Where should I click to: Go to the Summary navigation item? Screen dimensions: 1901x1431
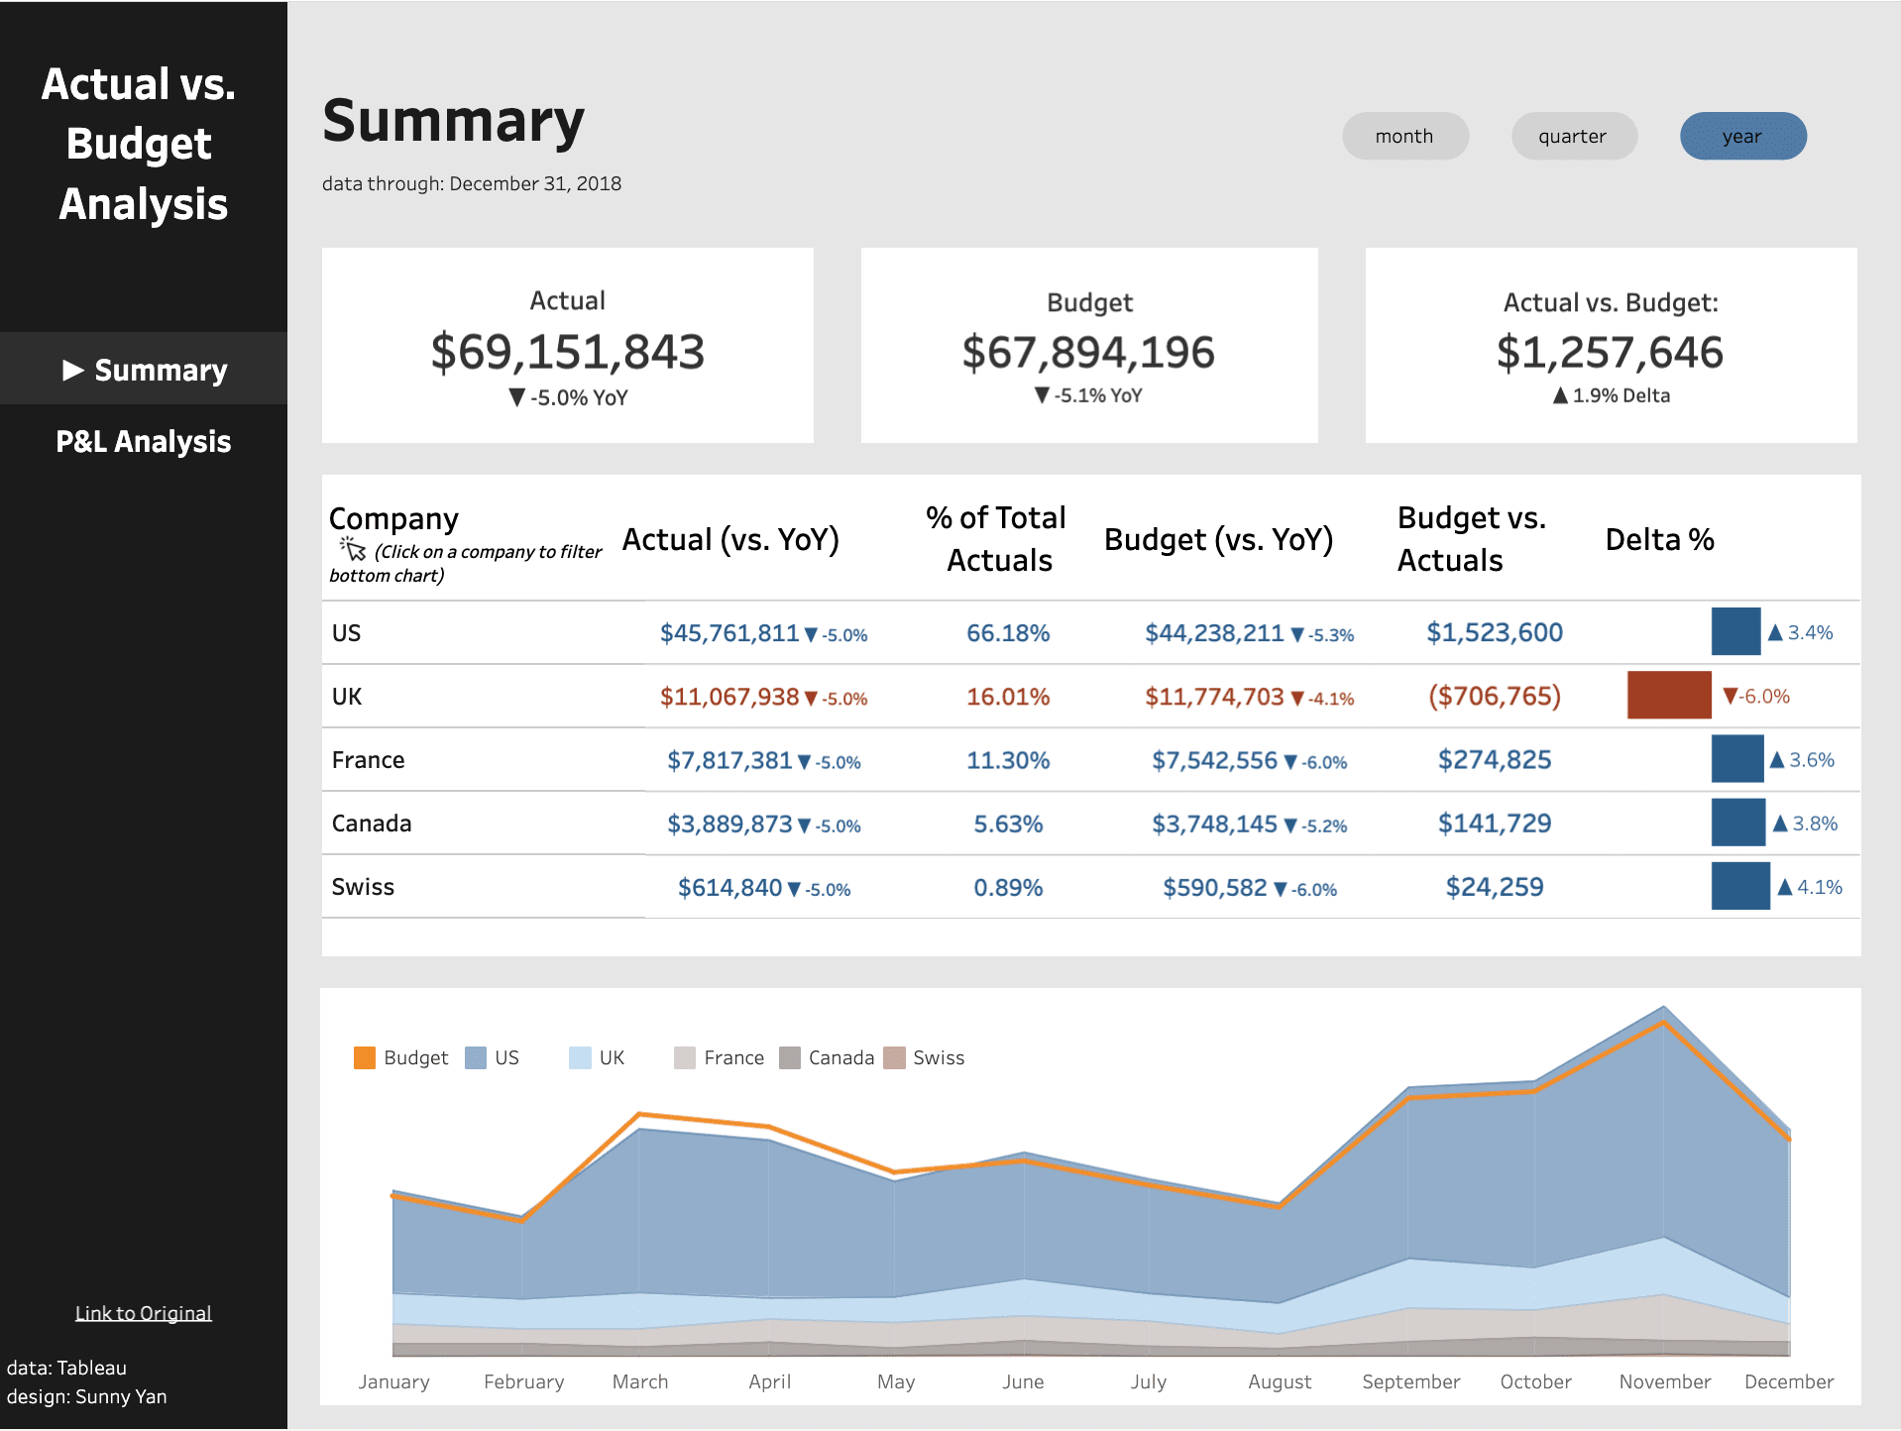pyautogui.click(x=144, y=369)
